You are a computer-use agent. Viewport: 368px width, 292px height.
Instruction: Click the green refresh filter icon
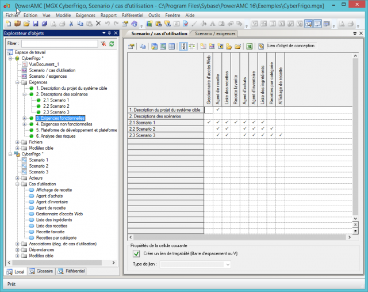pos(112,44)
